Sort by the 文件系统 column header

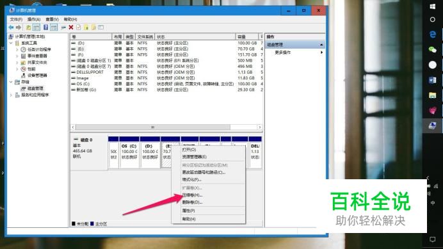pos(145,36)
